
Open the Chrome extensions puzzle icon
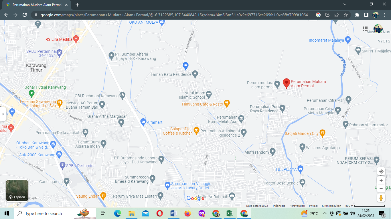357,15
